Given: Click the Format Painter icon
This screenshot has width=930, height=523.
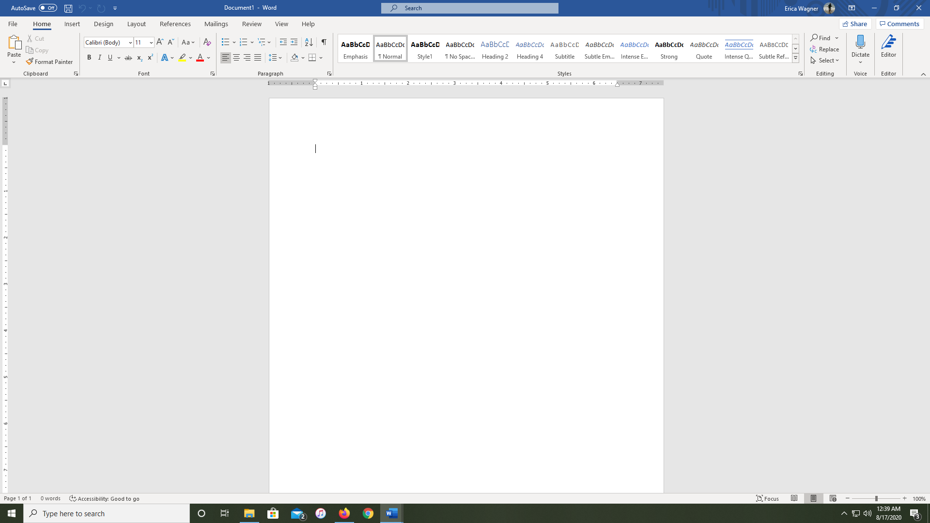Looking at the screenshot, I should 50,62.
